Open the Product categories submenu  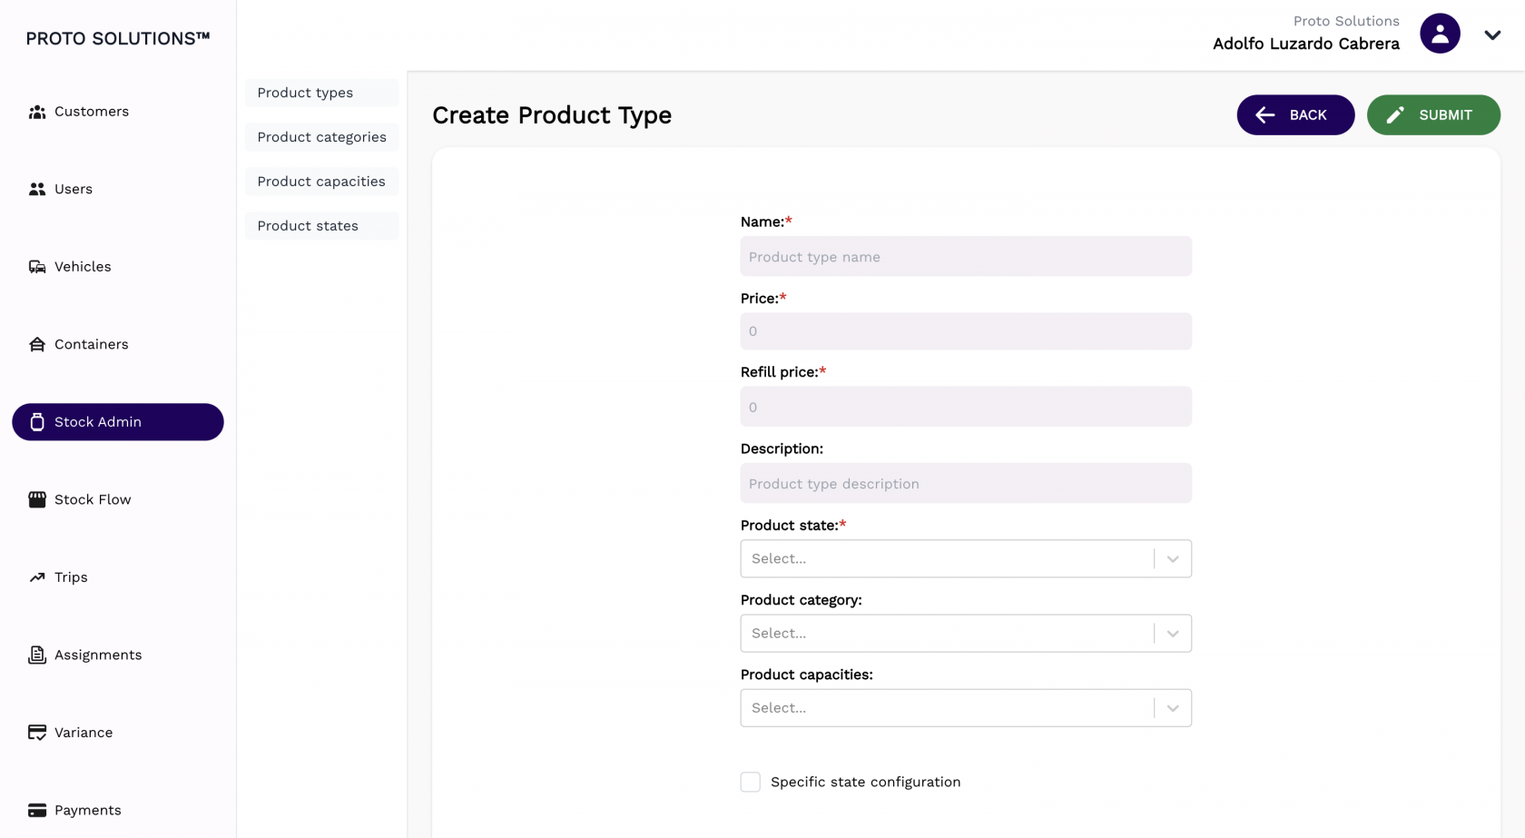tap(322, 137)
